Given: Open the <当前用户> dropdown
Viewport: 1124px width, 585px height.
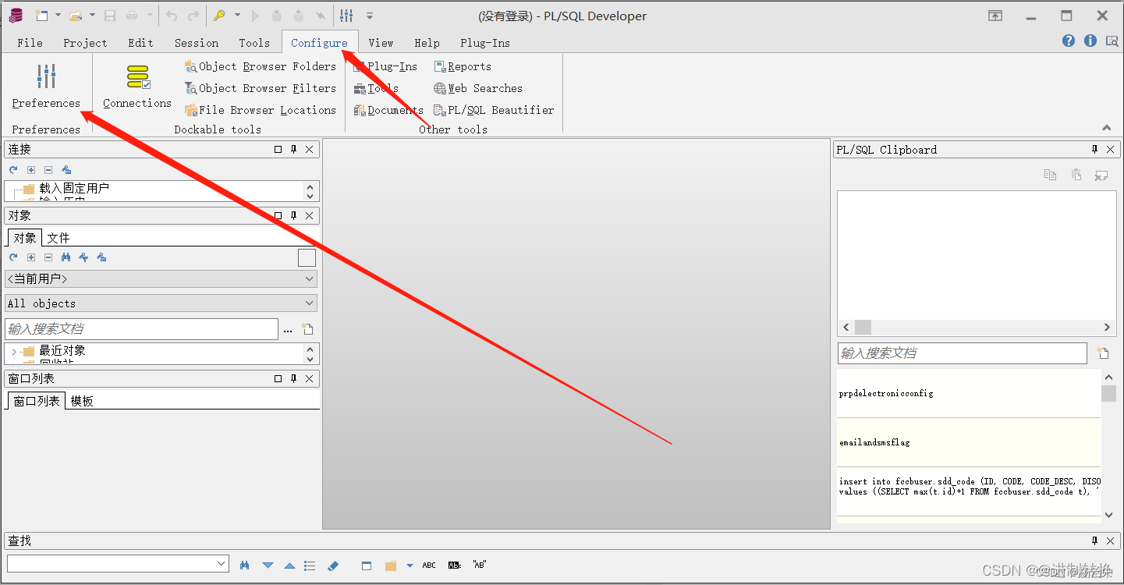Looking at the screenshot, I should click(161, 278).
